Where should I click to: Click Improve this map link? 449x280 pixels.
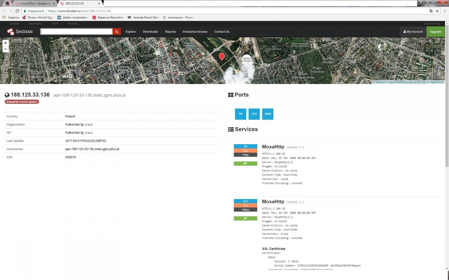tap(416, 82)
